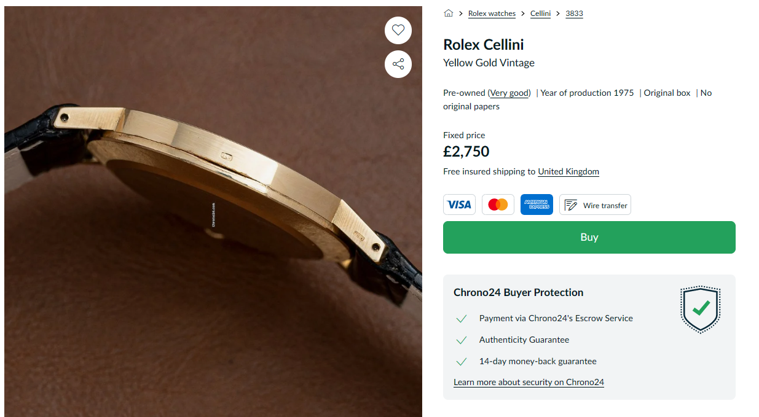The width and height of the screenshot is (759, 417).
Task: Click the Buyer Protection shield icon
Action: pyautogui.click(x=700, y=310)
